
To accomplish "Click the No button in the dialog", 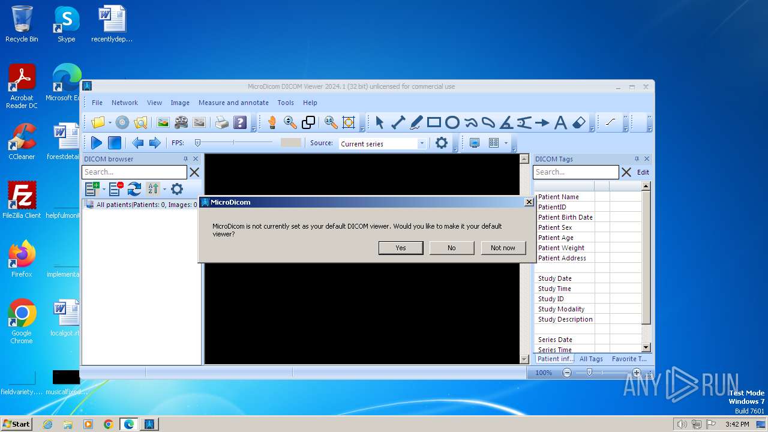I will click(451, 248).
